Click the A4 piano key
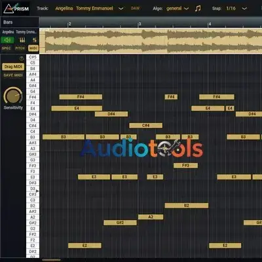The height and width of the screenshot is (262, 262). pyautogui.click(x=33, y=80)
